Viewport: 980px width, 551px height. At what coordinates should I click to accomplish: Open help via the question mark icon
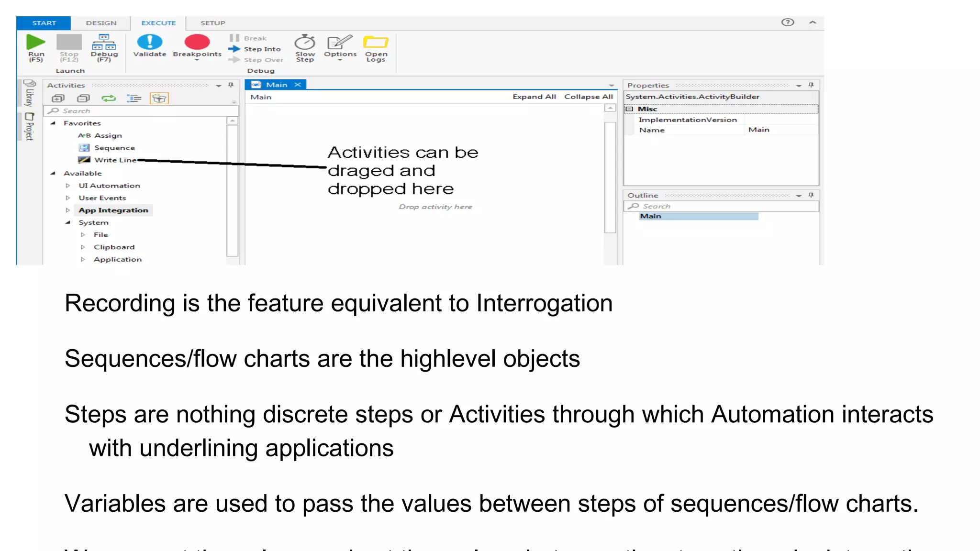[x=788, y=22]
